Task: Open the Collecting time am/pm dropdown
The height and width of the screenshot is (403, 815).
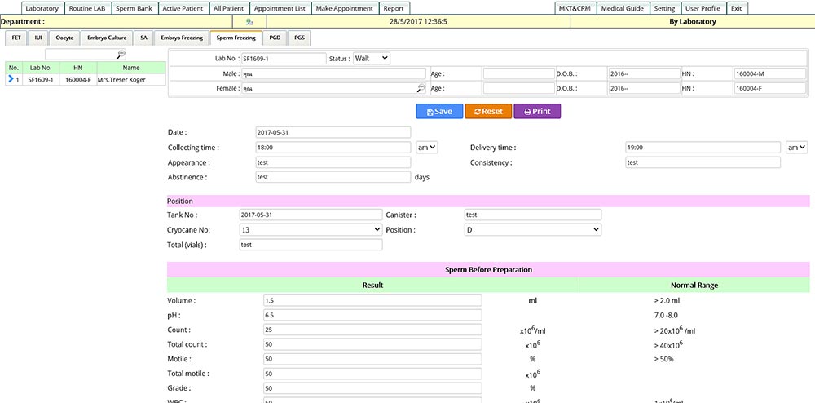Action: tap(427, 148)
